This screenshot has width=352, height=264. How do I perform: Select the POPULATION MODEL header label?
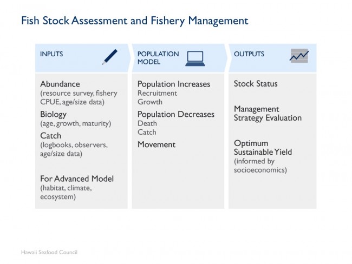click(158, 58)
